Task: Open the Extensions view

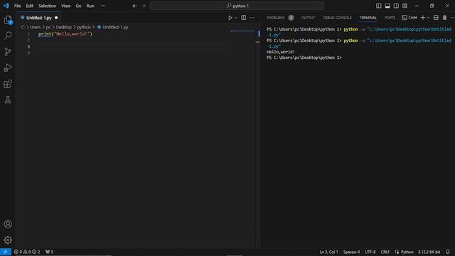Action: [8, 84]
